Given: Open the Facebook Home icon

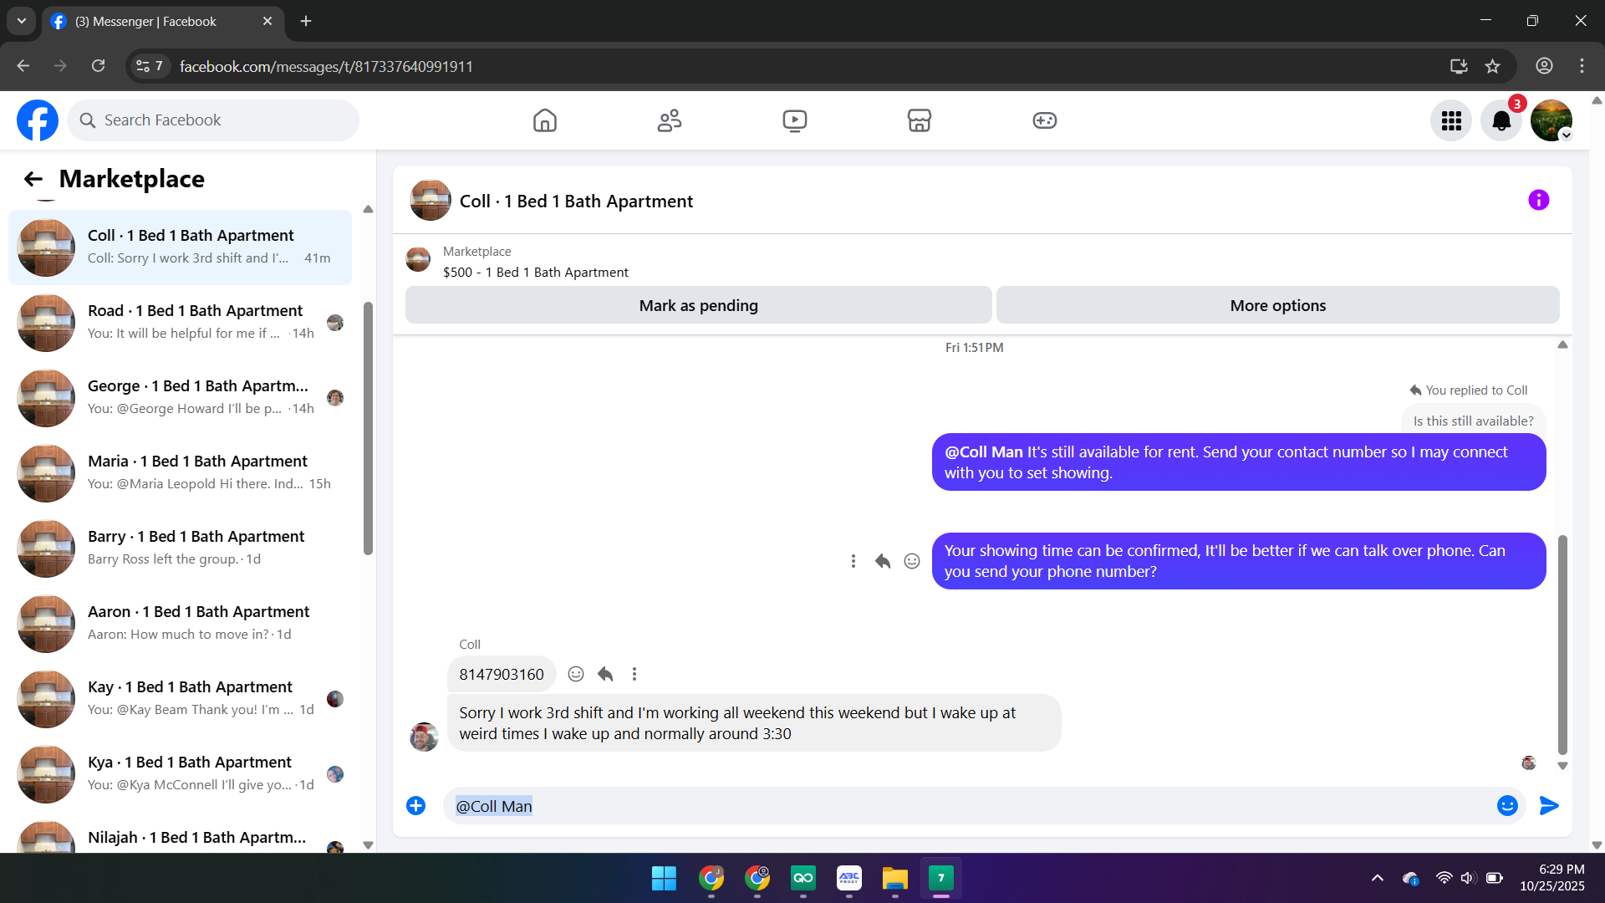Looking at the screenshot, I should click(544, 120).
